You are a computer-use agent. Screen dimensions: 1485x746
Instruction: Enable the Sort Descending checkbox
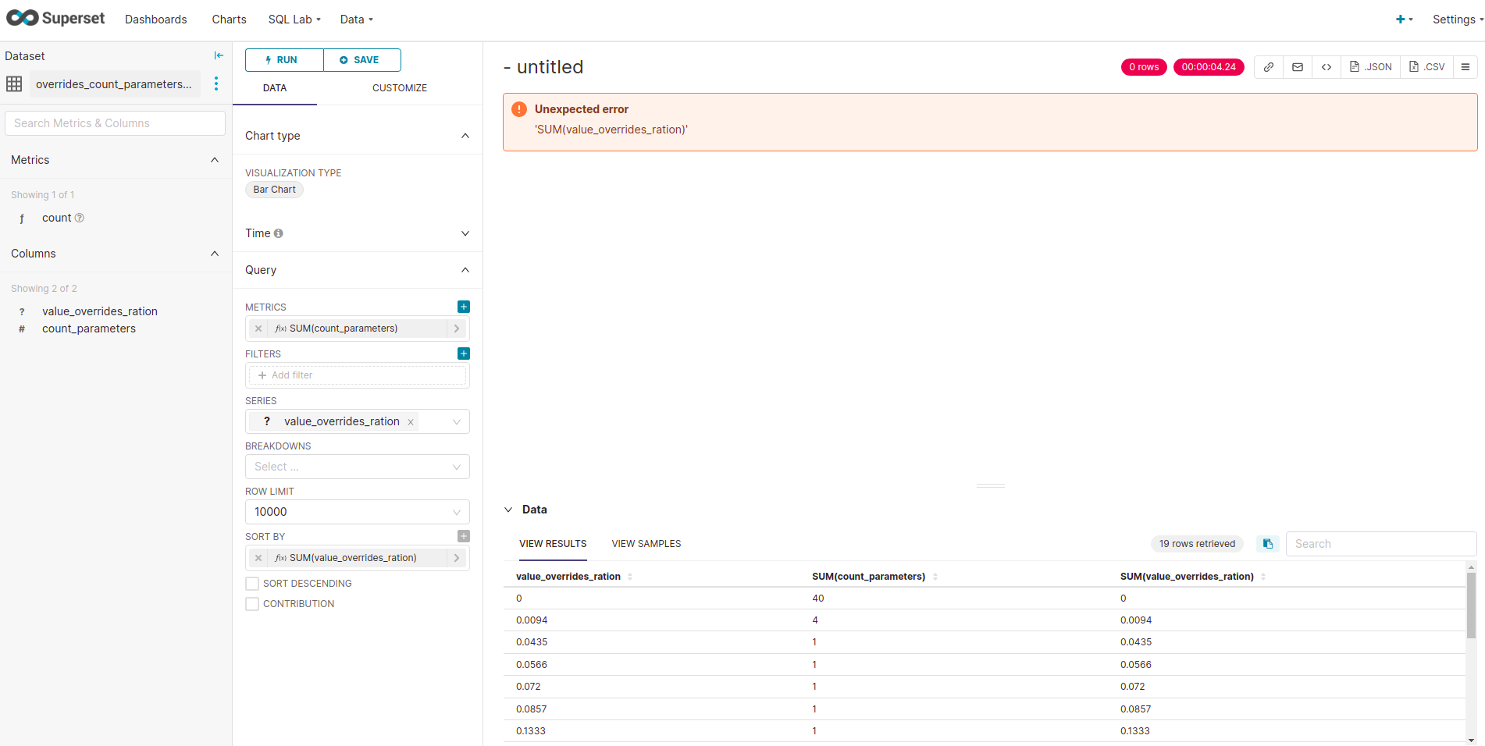click(x=252, y=583)
